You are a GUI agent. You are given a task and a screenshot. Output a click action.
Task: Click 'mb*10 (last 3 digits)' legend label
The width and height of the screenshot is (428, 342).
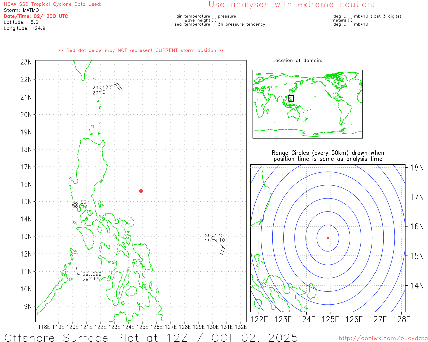point(378,16)
